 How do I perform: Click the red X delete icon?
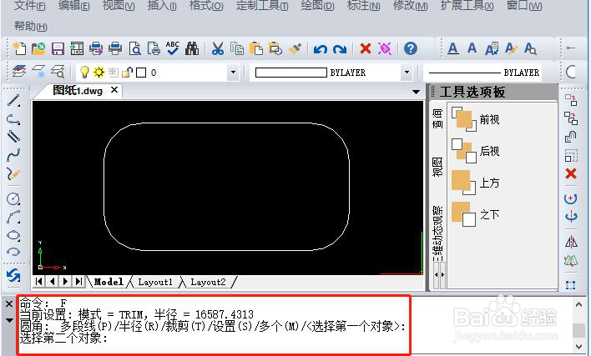[366, 48]
